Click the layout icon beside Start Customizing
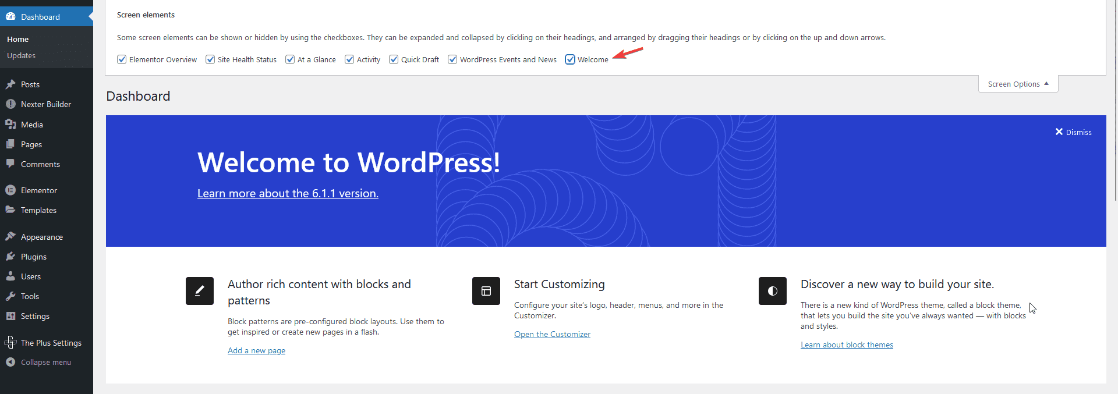 pos(486,291)
